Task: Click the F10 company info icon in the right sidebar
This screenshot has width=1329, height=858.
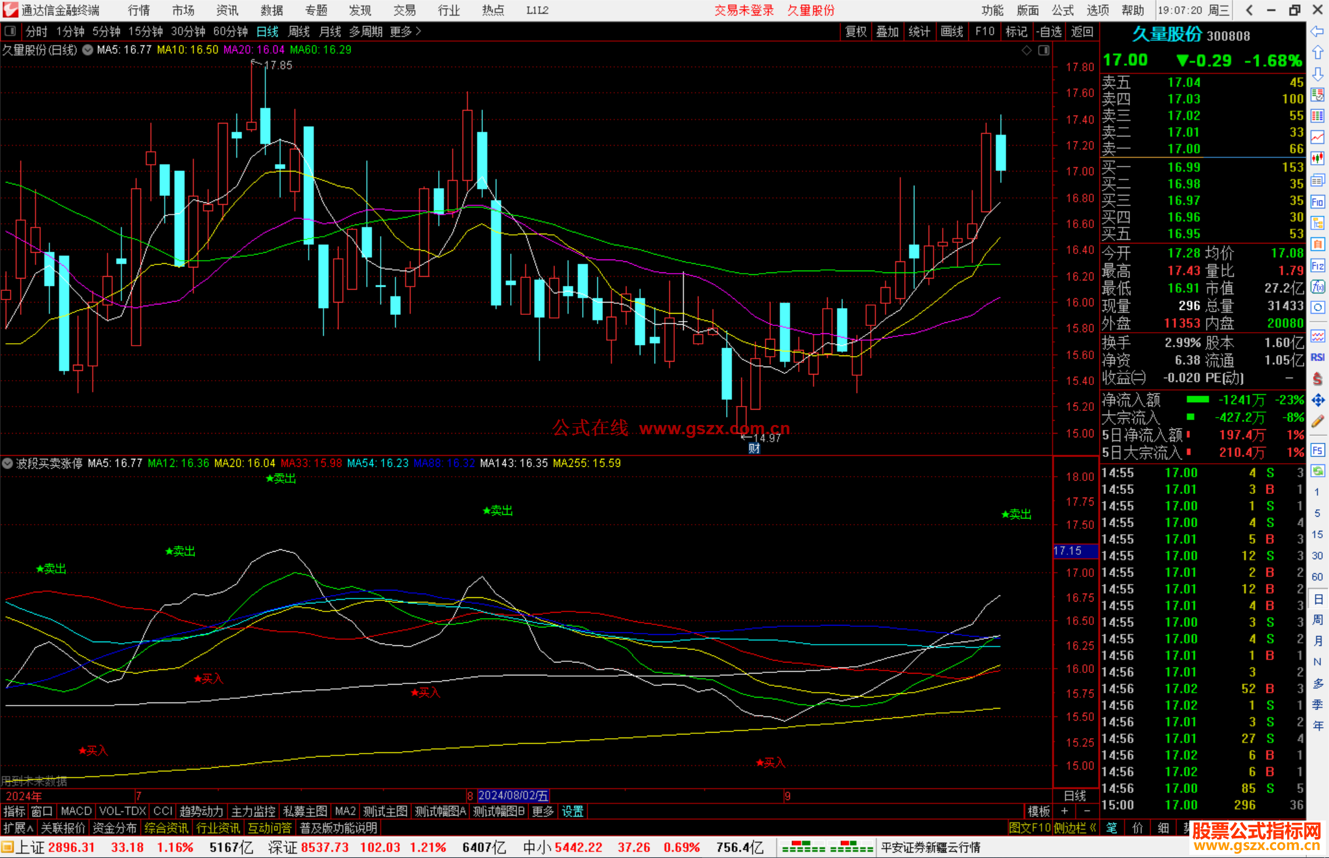Action: [1317, 202]
